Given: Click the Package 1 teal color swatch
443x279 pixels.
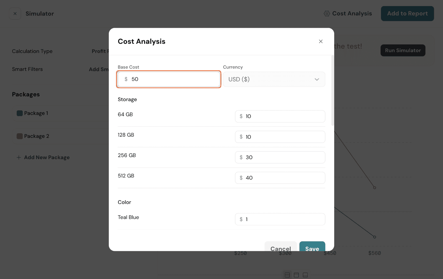Looking at the screenshot, I should pyautogui.click(x=20, y=113).
